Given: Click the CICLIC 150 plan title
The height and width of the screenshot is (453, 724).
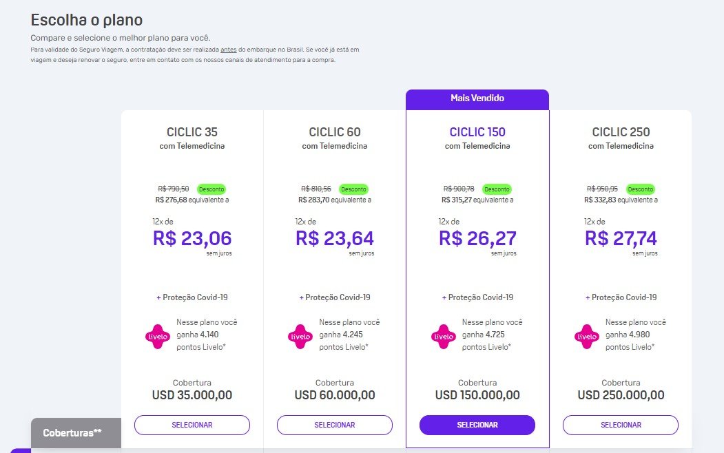Looking at the screenshot, I should coord(477,132).
